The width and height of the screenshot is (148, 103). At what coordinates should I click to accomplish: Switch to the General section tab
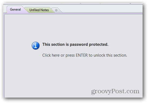click(15, 9)
